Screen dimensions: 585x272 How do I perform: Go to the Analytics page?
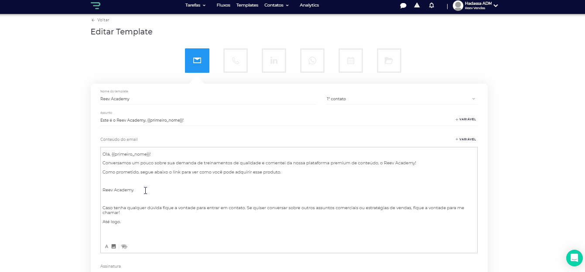pos(309,5)
